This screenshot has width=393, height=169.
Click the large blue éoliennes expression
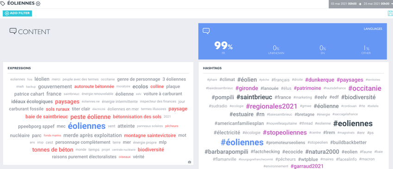tap(87, 126)
